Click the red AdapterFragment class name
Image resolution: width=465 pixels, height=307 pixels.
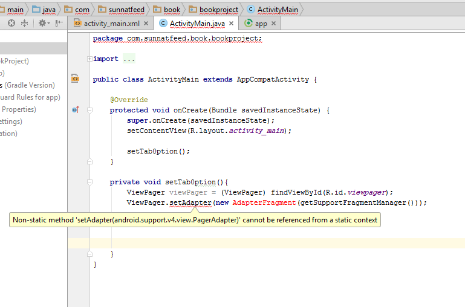(x=264, y=202)
